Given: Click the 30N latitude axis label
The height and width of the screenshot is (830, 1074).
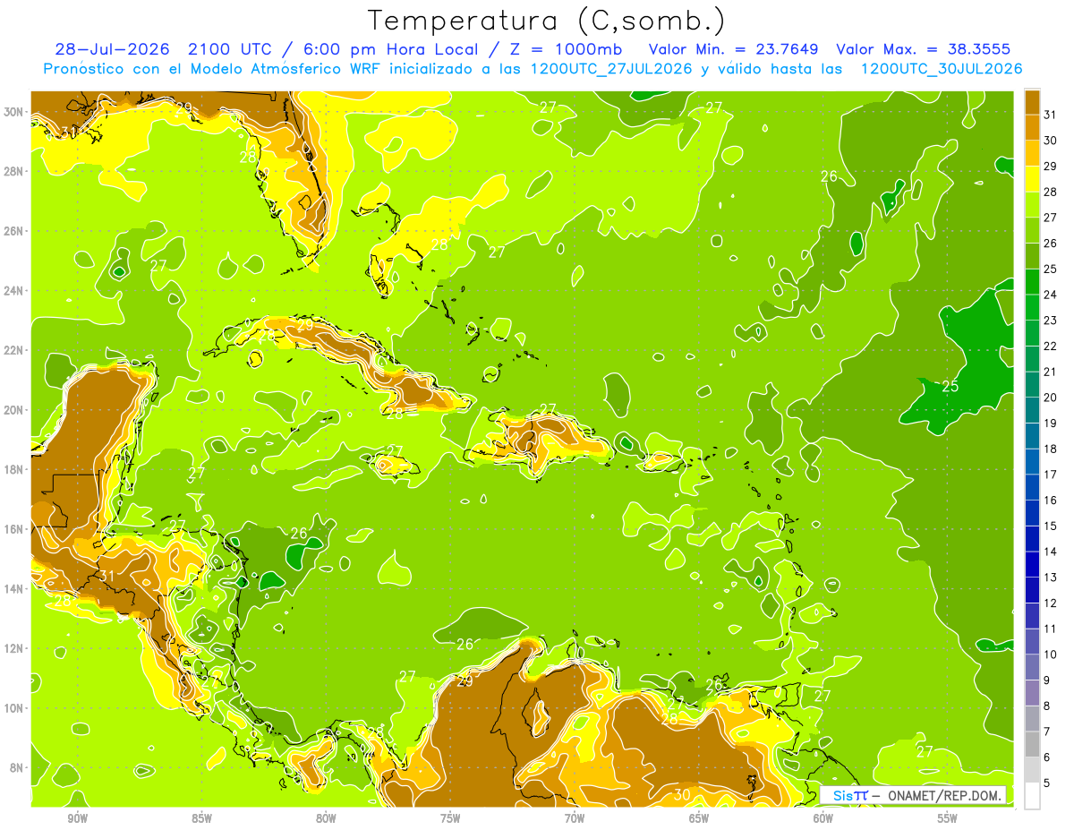Looking at the screenshot, I should [13, 112].
